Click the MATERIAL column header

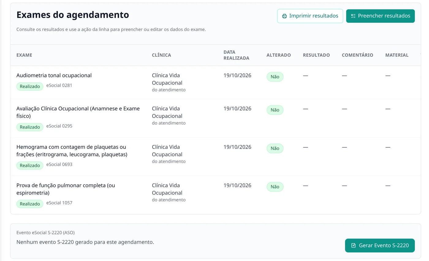pyautogui.click(x=397, y=55)
